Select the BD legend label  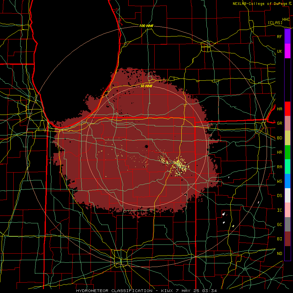click(279, 138)
